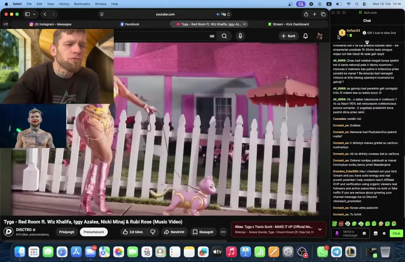Screen dimensions: 405x262
Task: Open WhatsApp from the Dock
Action: click(x=322, y=252)
